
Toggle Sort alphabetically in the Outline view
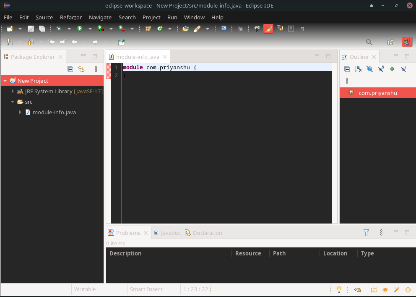[x=358, y=69]
